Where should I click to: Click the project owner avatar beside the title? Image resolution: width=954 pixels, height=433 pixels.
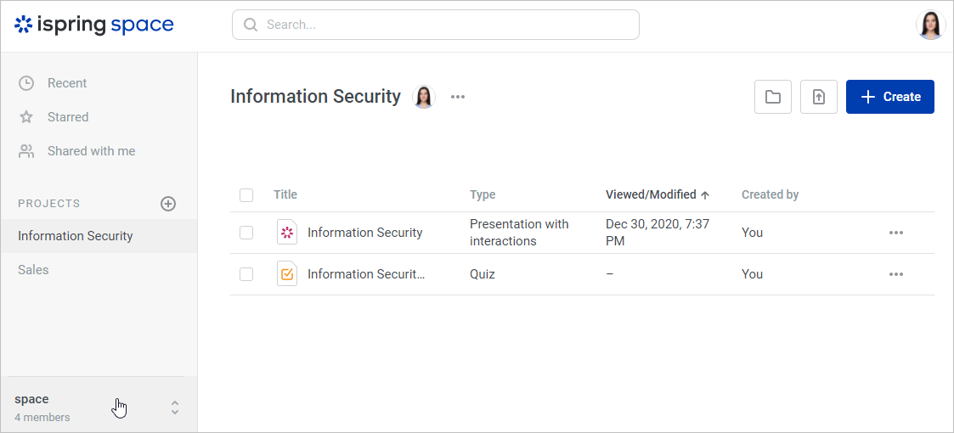click(x=424, y=97)
